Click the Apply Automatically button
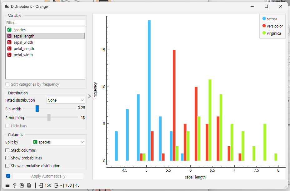The image size is (290, 191). (x=48, y=176)
